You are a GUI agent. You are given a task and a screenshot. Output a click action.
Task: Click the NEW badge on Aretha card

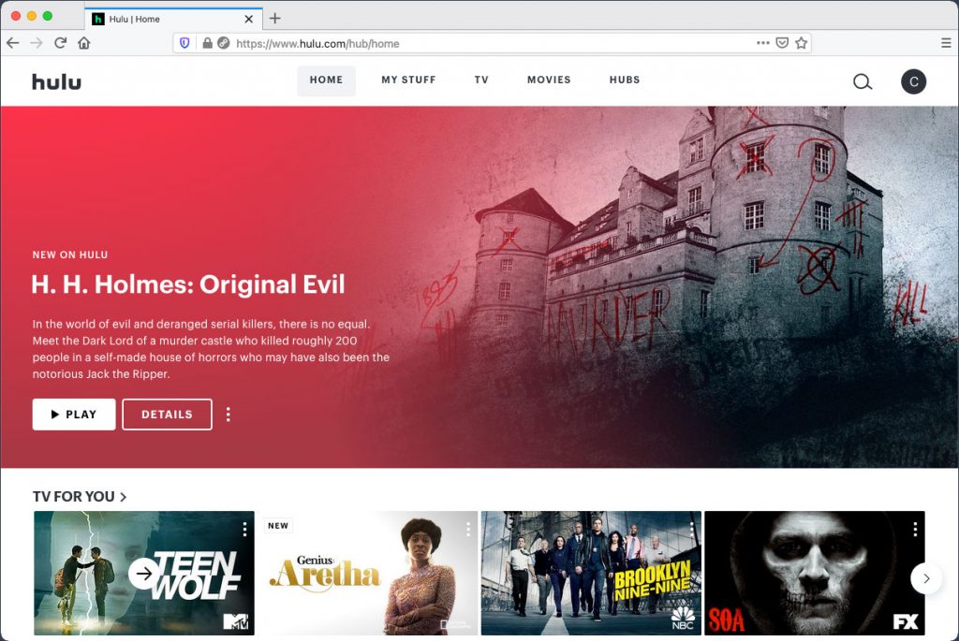pos(278,526)
